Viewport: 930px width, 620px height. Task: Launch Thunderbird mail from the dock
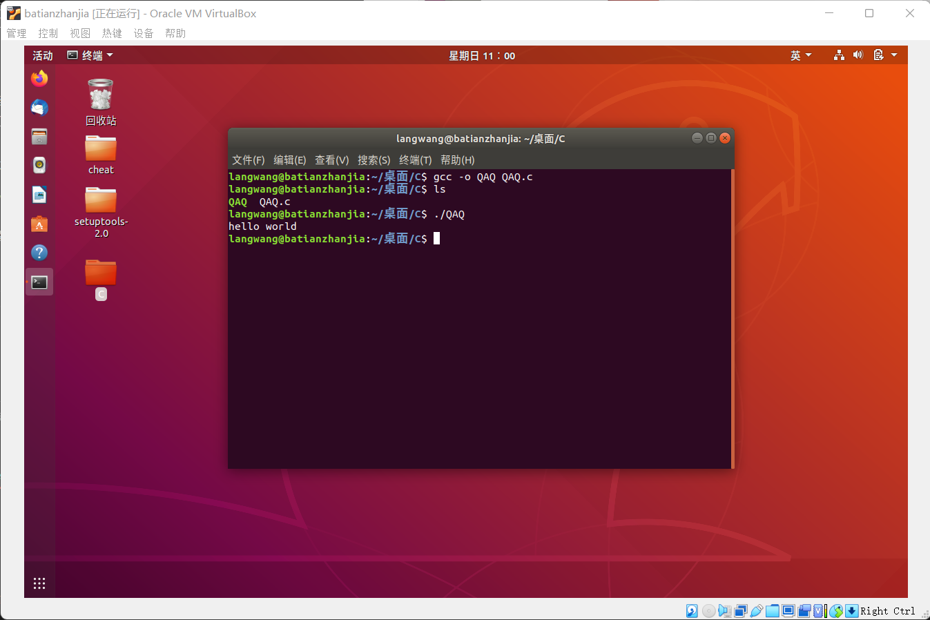click(x=39, y=108)
